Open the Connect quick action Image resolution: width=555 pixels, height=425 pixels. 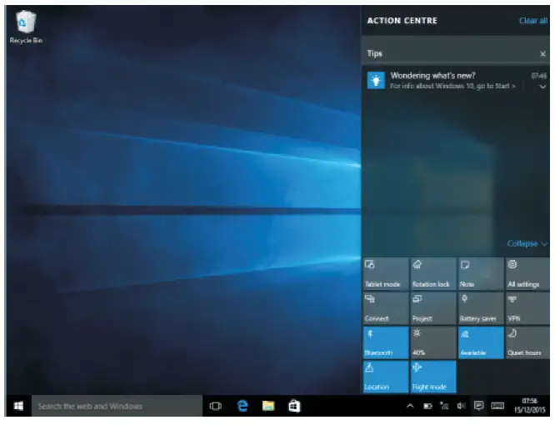coord(385,307)
